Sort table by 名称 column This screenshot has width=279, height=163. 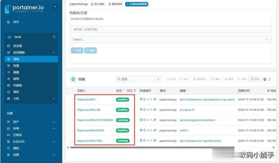[x=81, y=91]
